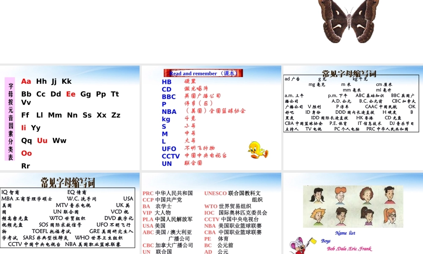423x254 pixels.
Task: Click the 中国人民解放军 text
Action: 174,219
